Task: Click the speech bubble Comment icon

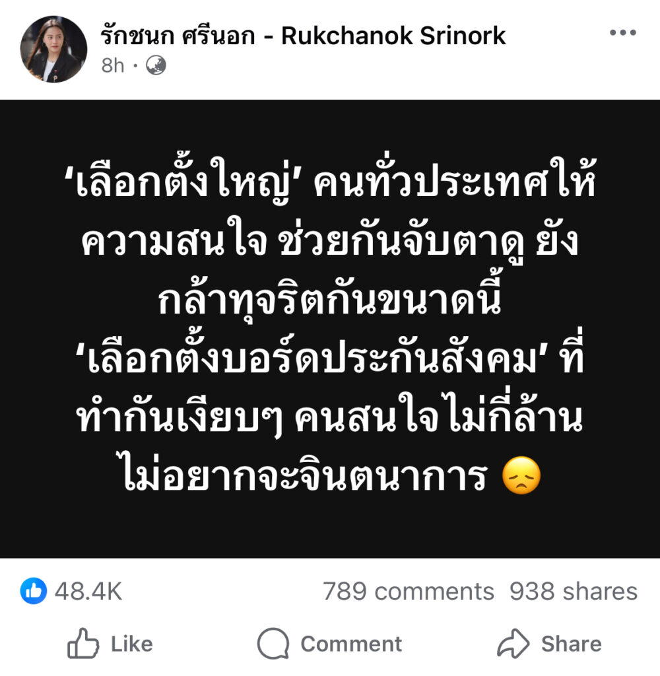Action: 273,643
